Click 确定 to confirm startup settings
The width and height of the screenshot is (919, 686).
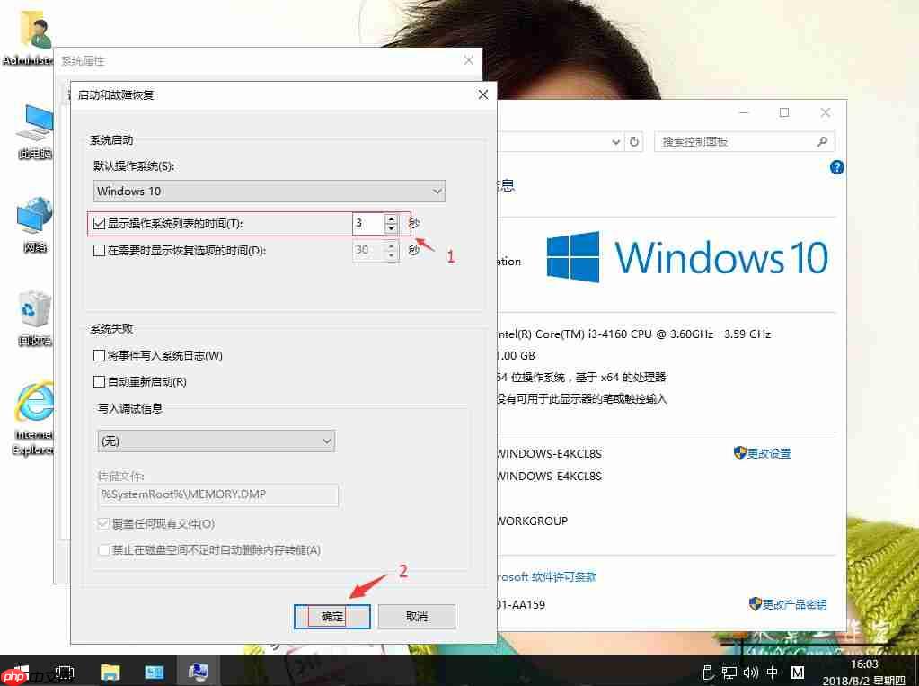click(331, 617)
